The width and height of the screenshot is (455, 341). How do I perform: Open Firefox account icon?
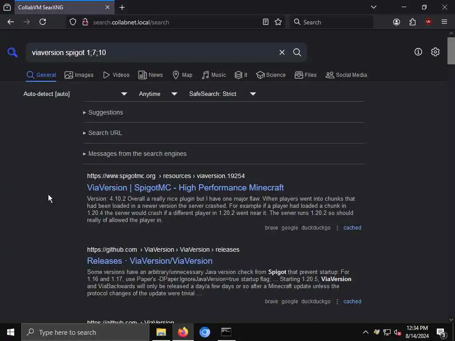pyautogui.click(x=396, y=22)
